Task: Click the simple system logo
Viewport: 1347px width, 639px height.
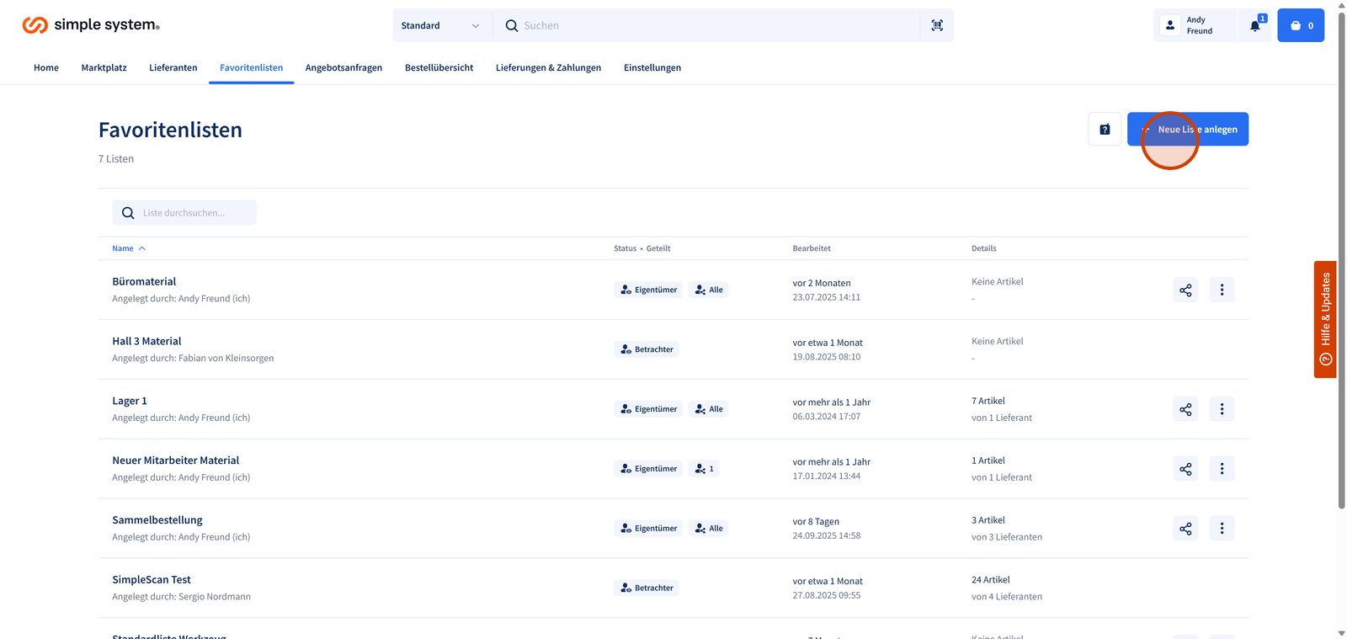Action: tap(91, 25)
